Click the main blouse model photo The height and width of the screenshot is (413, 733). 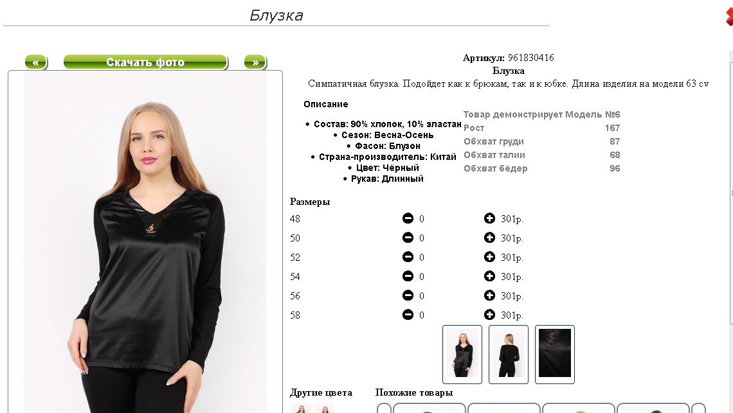[x=145, y=242]
